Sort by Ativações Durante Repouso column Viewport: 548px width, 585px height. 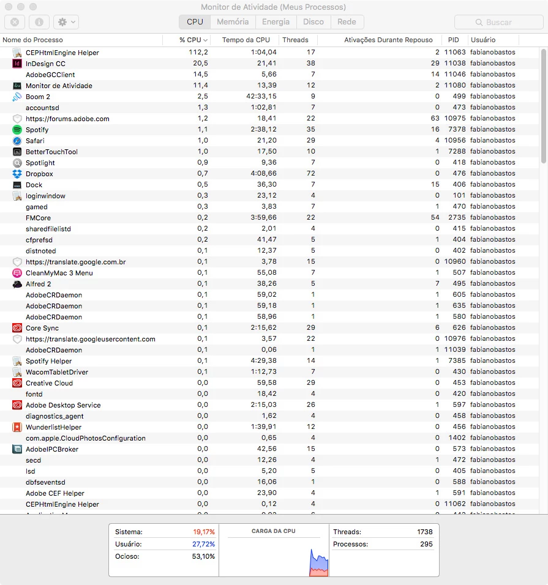[380, 40]
